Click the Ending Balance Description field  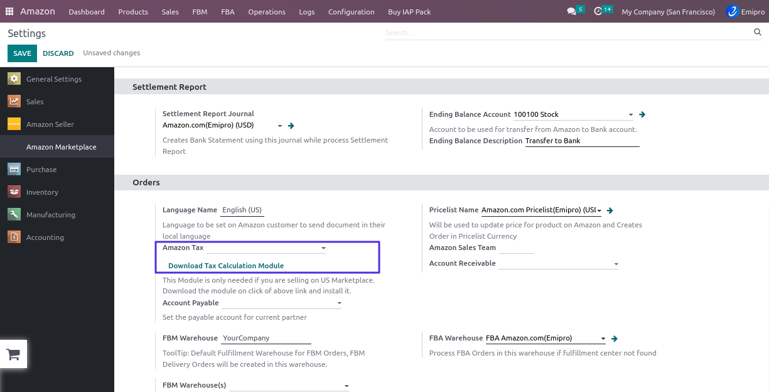coord(581,141)
